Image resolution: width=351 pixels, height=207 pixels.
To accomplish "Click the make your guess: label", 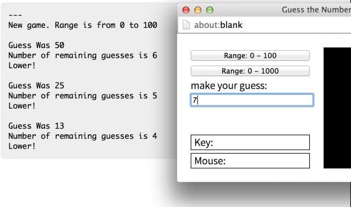I will point(229,86).
